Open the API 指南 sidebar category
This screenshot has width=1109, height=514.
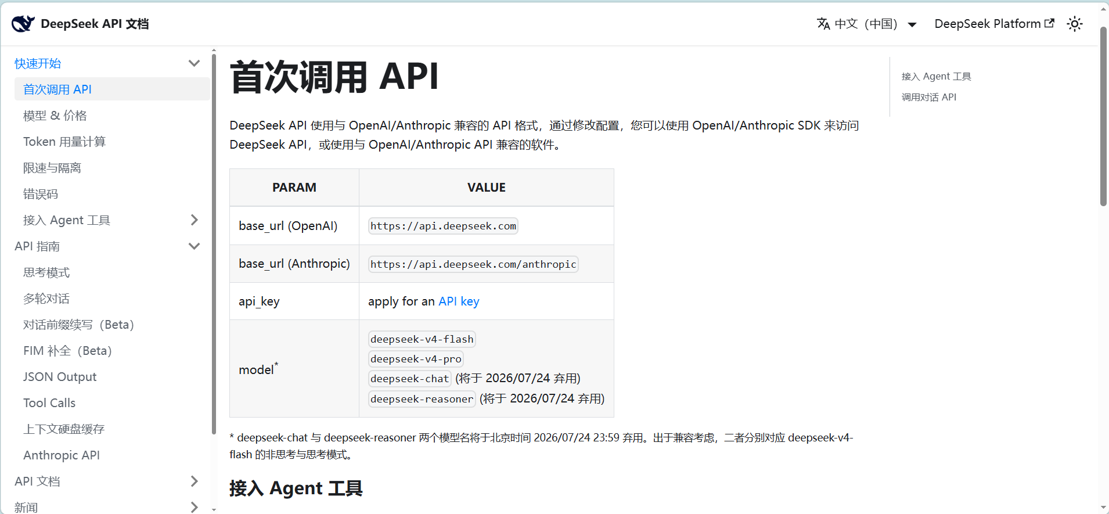click(37, 246)
